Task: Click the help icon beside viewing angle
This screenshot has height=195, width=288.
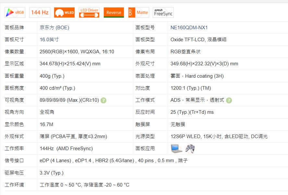Action: pyautogui.click(x=103, y=100)
